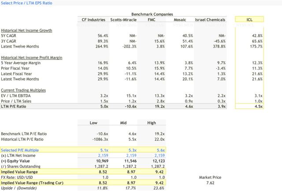Screen dimensions: 282x196
Task: Select the LTM P/E Ratio row label
Action: pyautogui.click(x=14, y=107)
